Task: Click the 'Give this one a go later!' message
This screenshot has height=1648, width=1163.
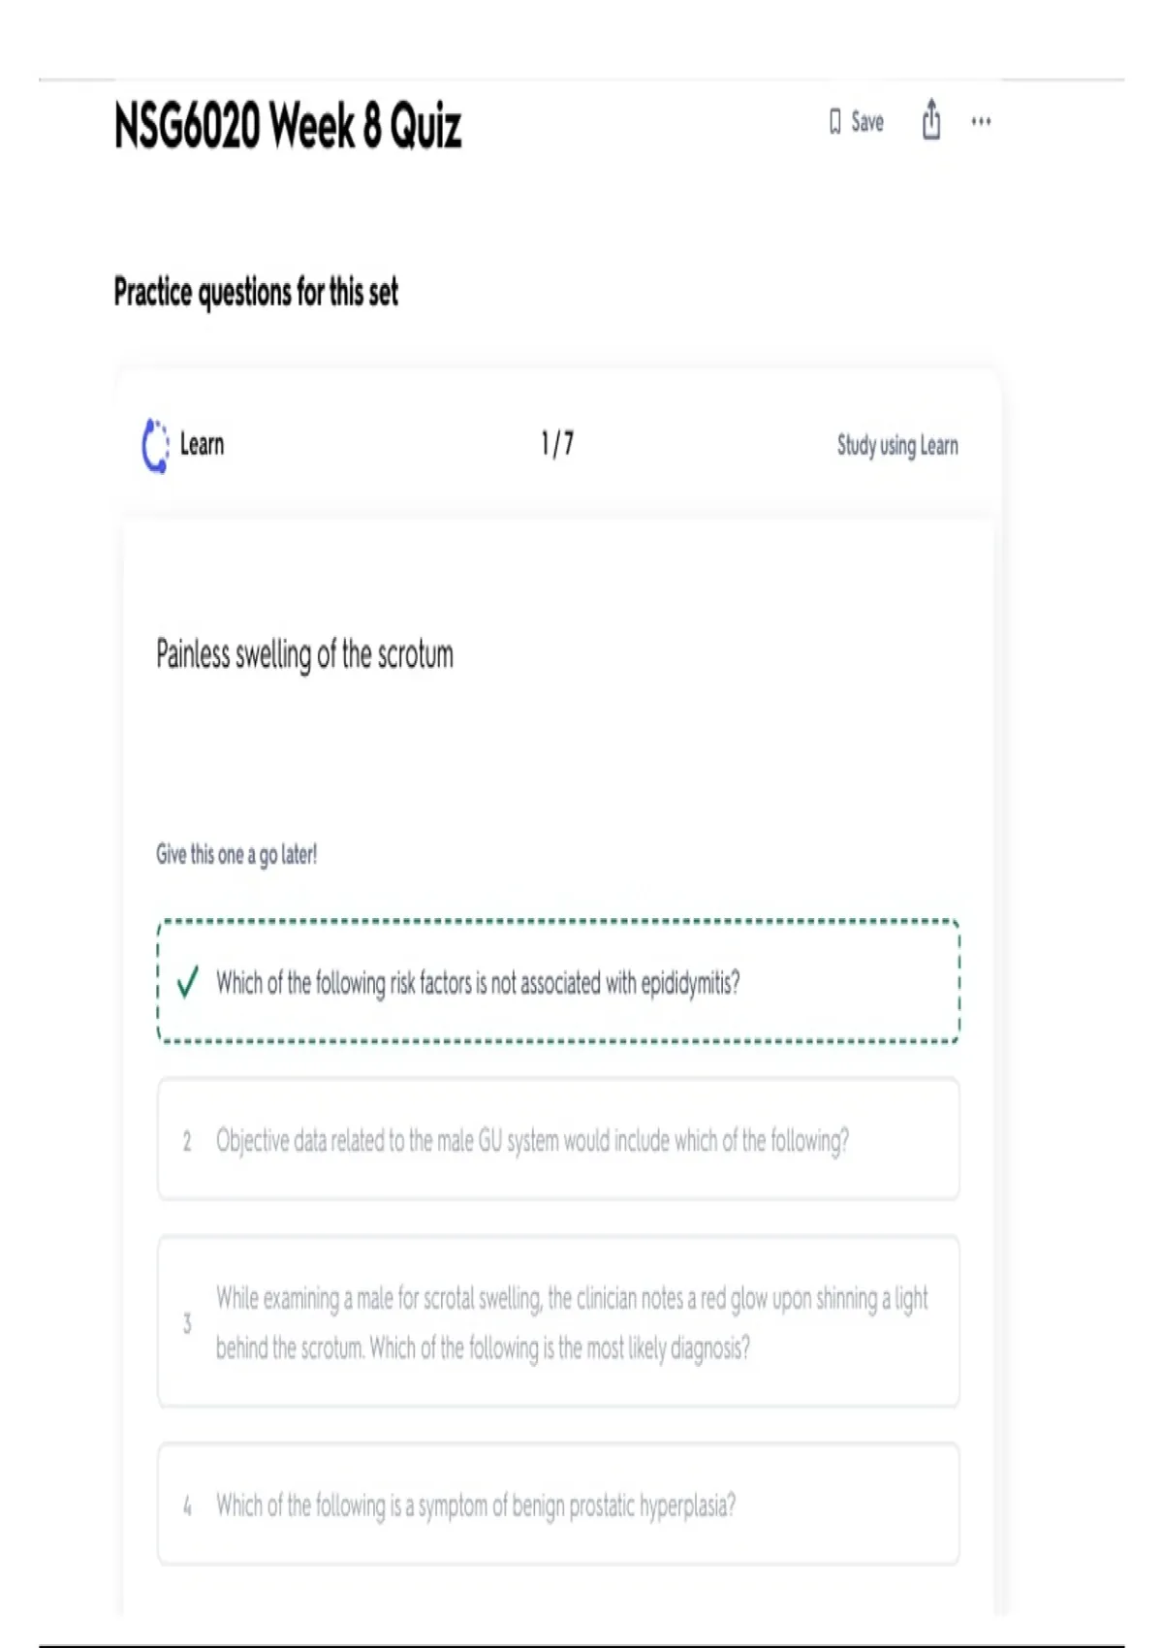Action: point(236,854)
